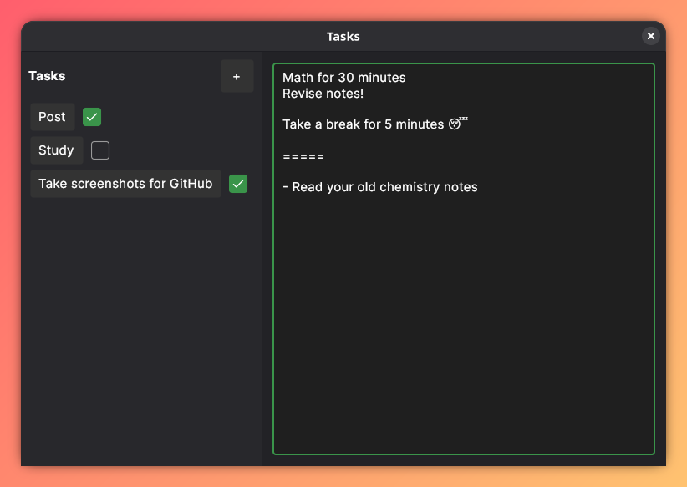Click the sleeping emoji in the notes

[x=456, y=124]
